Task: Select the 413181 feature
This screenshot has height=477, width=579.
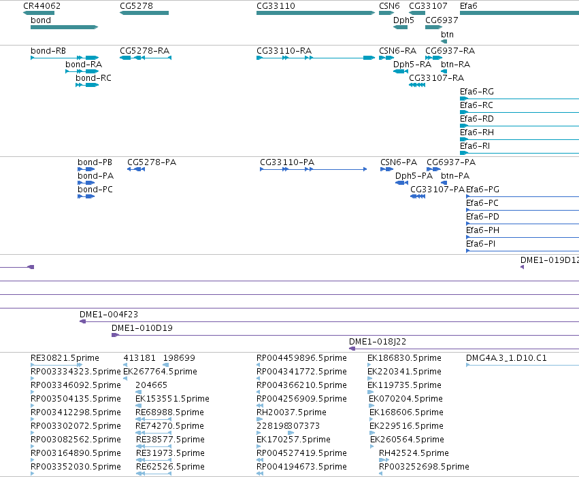Action: pos(125,365)
